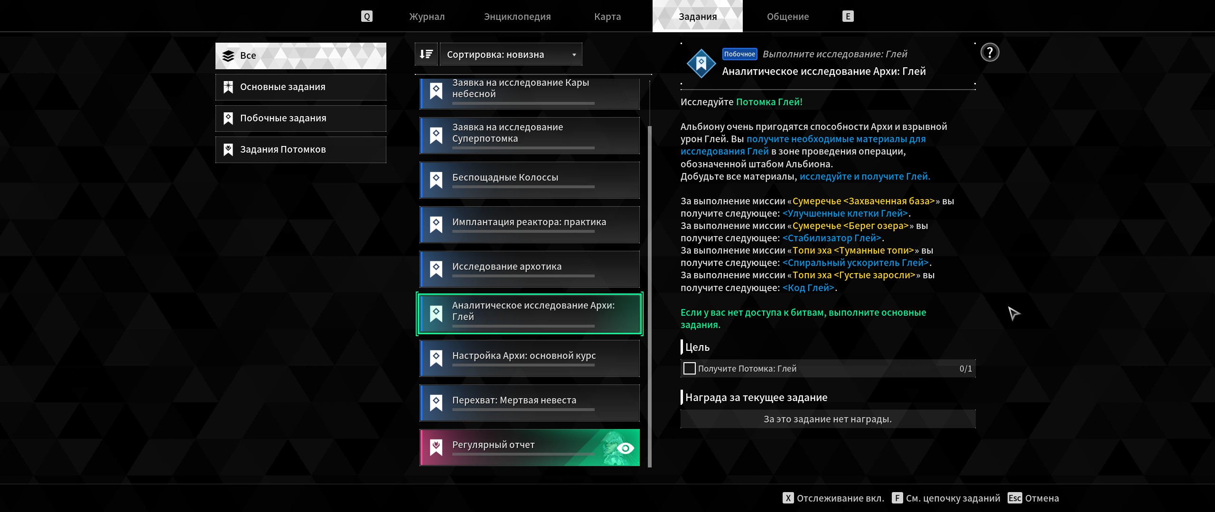Click the F key quest chain icon
This screenshot has height=512, width=1215.
click(x=897, y=498)
